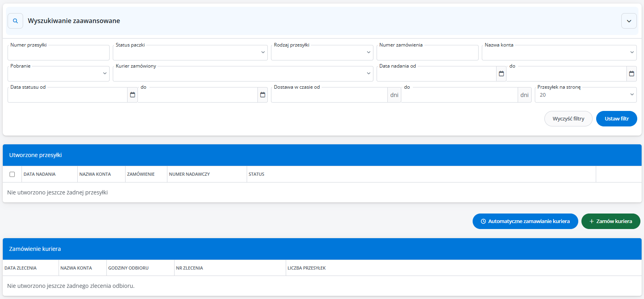Viewport: 644px width, 299px height.
Task: Open calendar for Data nadania od
Action: coord(501,74)
